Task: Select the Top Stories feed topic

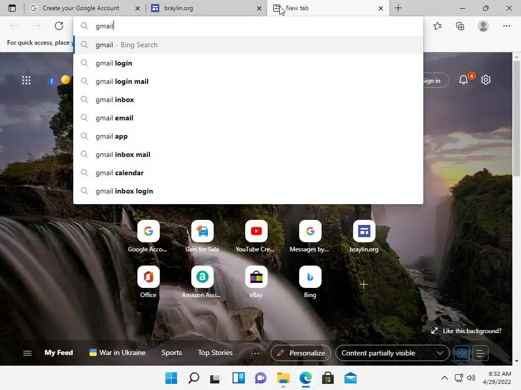Action: (x=215, y=352)
